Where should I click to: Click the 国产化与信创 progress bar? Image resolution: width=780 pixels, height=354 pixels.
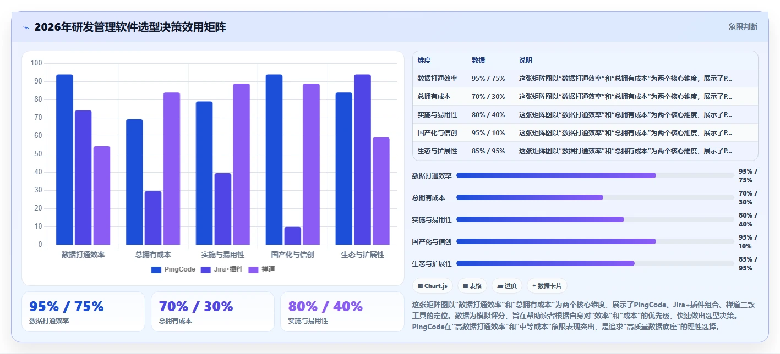pos(596,241)
